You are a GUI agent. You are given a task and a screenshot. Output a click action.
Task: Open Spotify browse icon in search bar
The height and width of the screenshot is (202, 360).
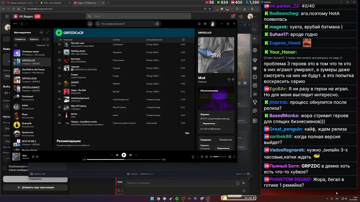(x=157, y=24)
